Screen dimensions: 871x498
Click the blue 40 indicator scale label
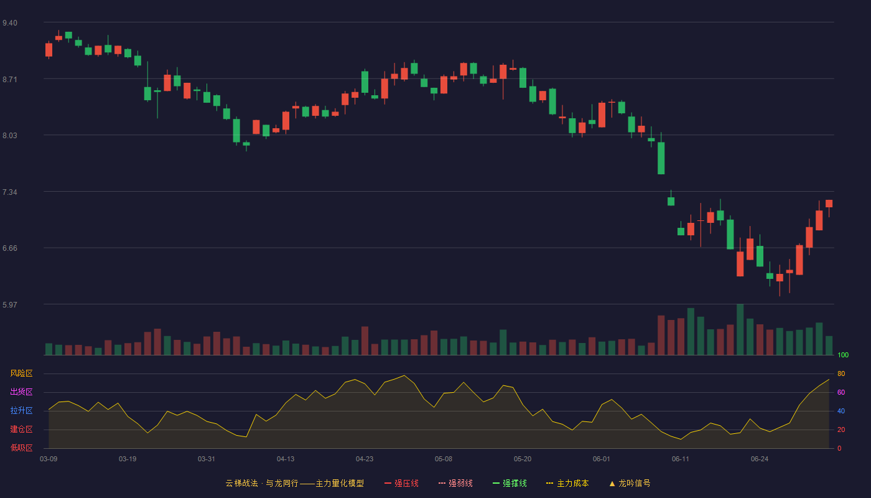(841, 411)
